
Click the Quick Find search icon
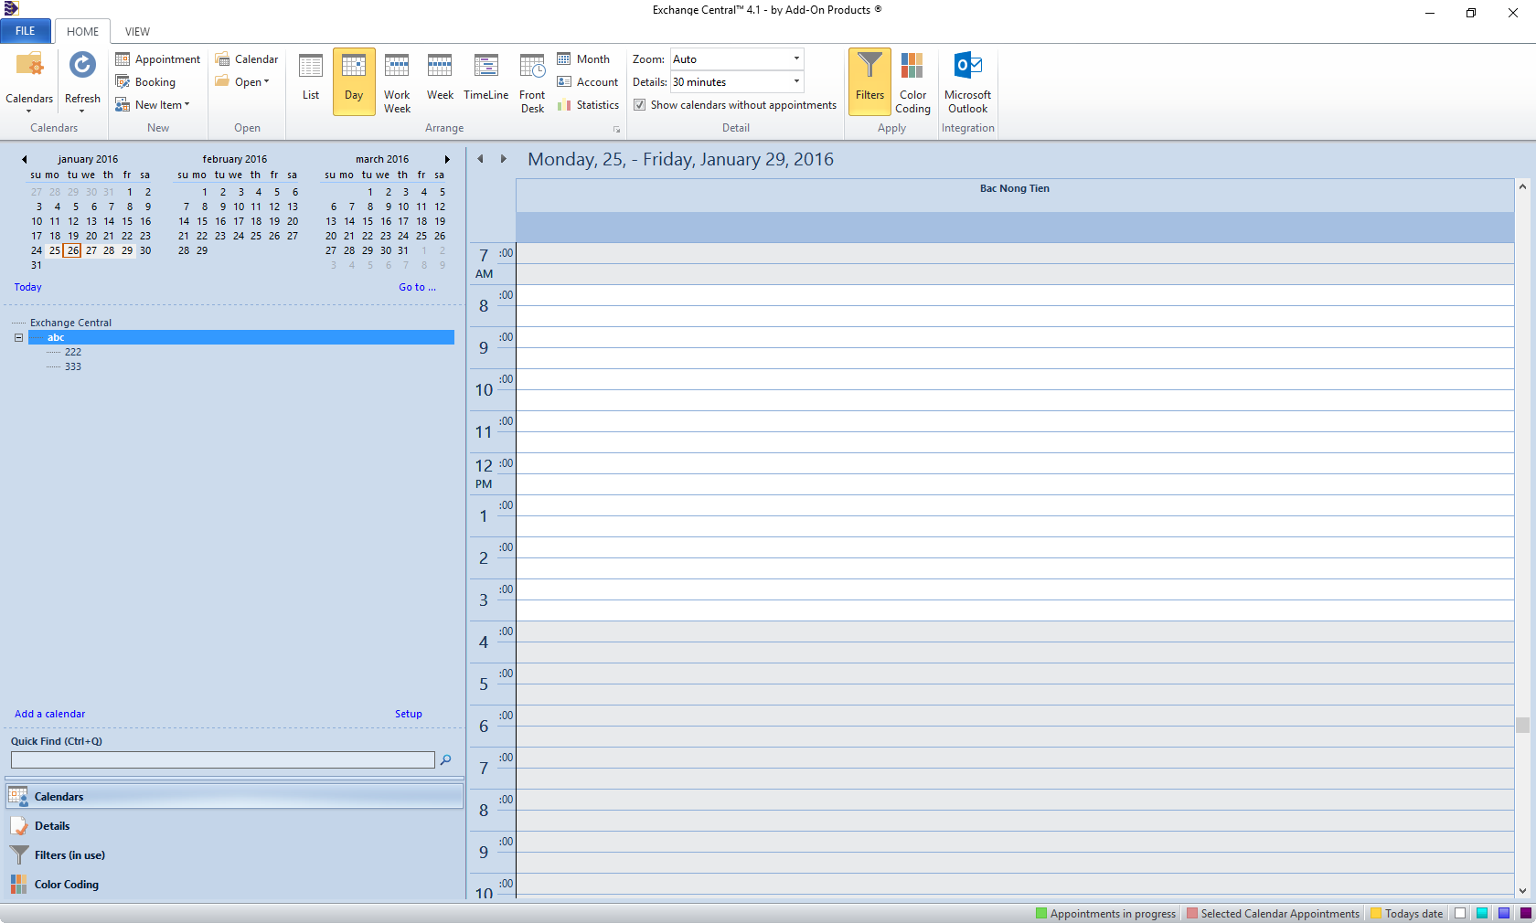pyautogui.click(x=446, y=760)
